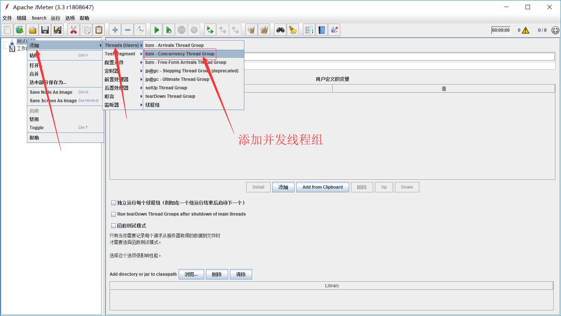Click the Plugins Manager icon
This screenshot has width=561, height=316.
(334, 30)
